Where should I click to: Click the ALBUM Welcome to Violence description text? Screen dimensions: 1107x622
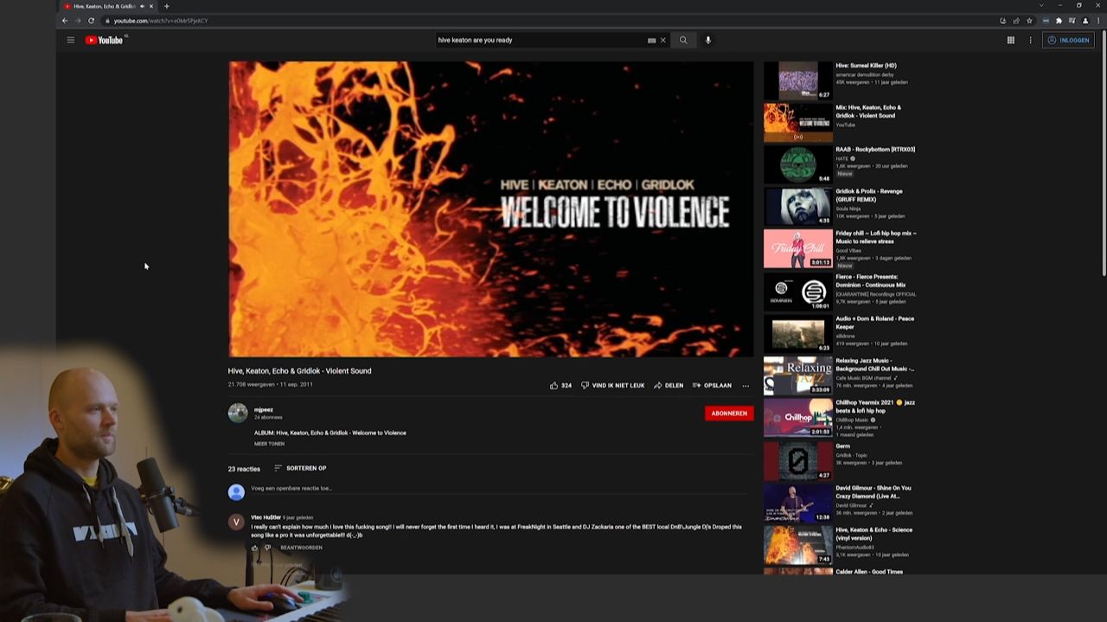pos(330,433)
